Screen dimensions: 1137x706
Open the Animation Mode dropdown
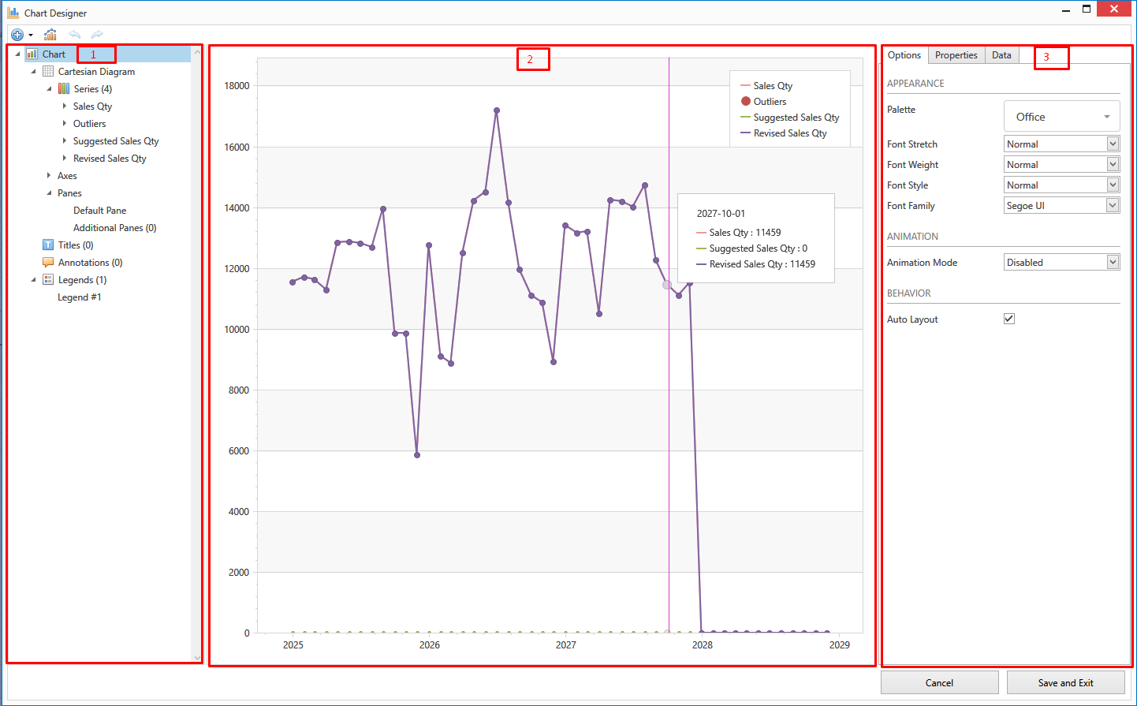pyautogui.click(x=1061, y=262)
